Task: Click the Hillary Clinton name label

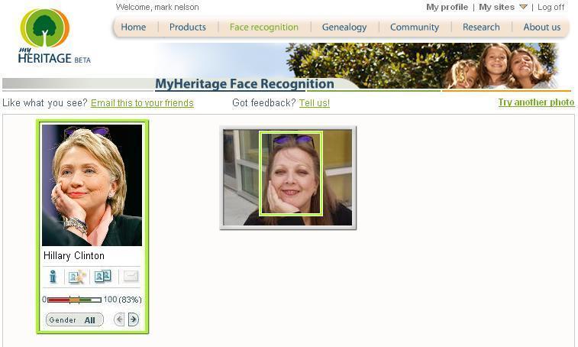Action: (74, 256)
